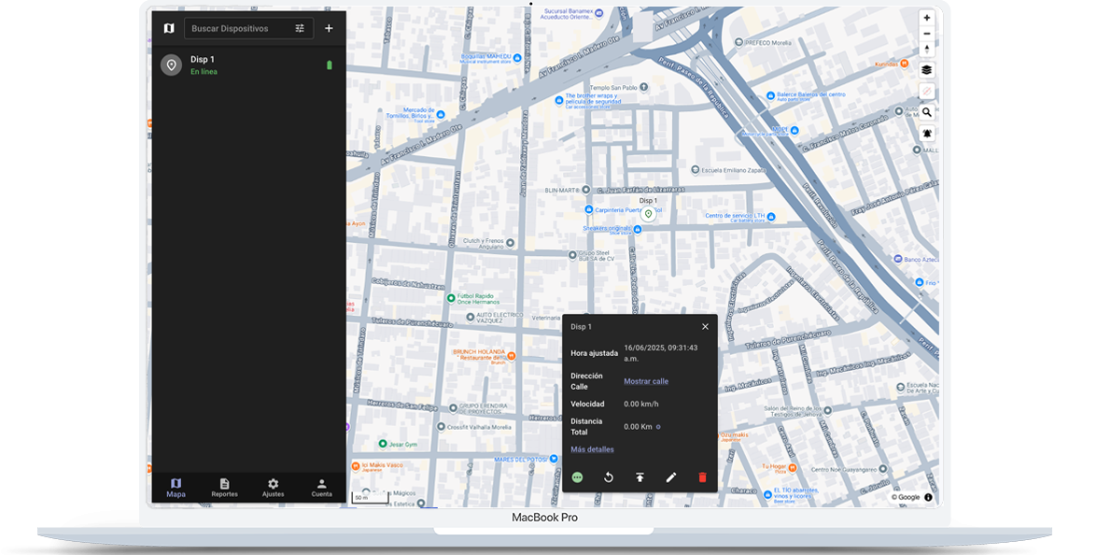
Task: Click the Escuela Emiliano Zapata map marker
Action: tap(696, 170)
